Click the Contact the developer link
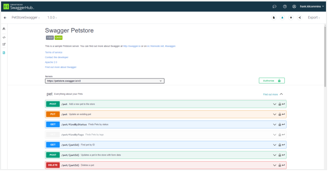 [57, 58]
